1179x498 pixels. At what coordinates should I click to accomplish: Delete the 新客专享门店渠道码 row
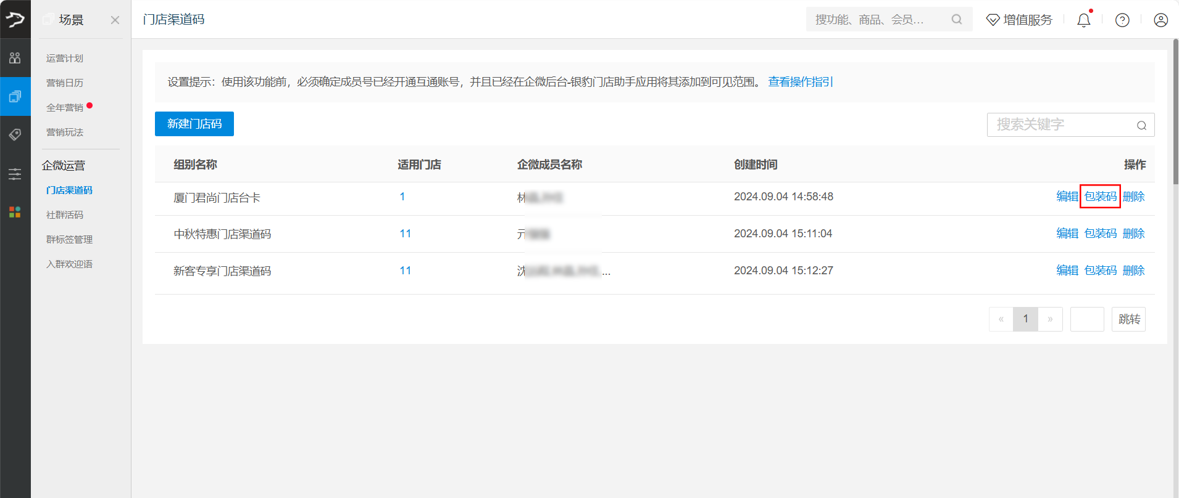(x=1133, y=271)
